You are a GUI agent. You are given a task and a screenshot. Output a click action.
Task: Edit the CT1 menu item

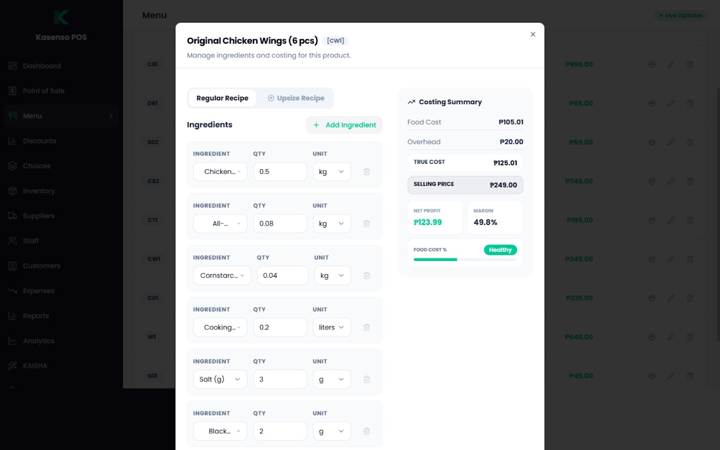click(670, 220)
